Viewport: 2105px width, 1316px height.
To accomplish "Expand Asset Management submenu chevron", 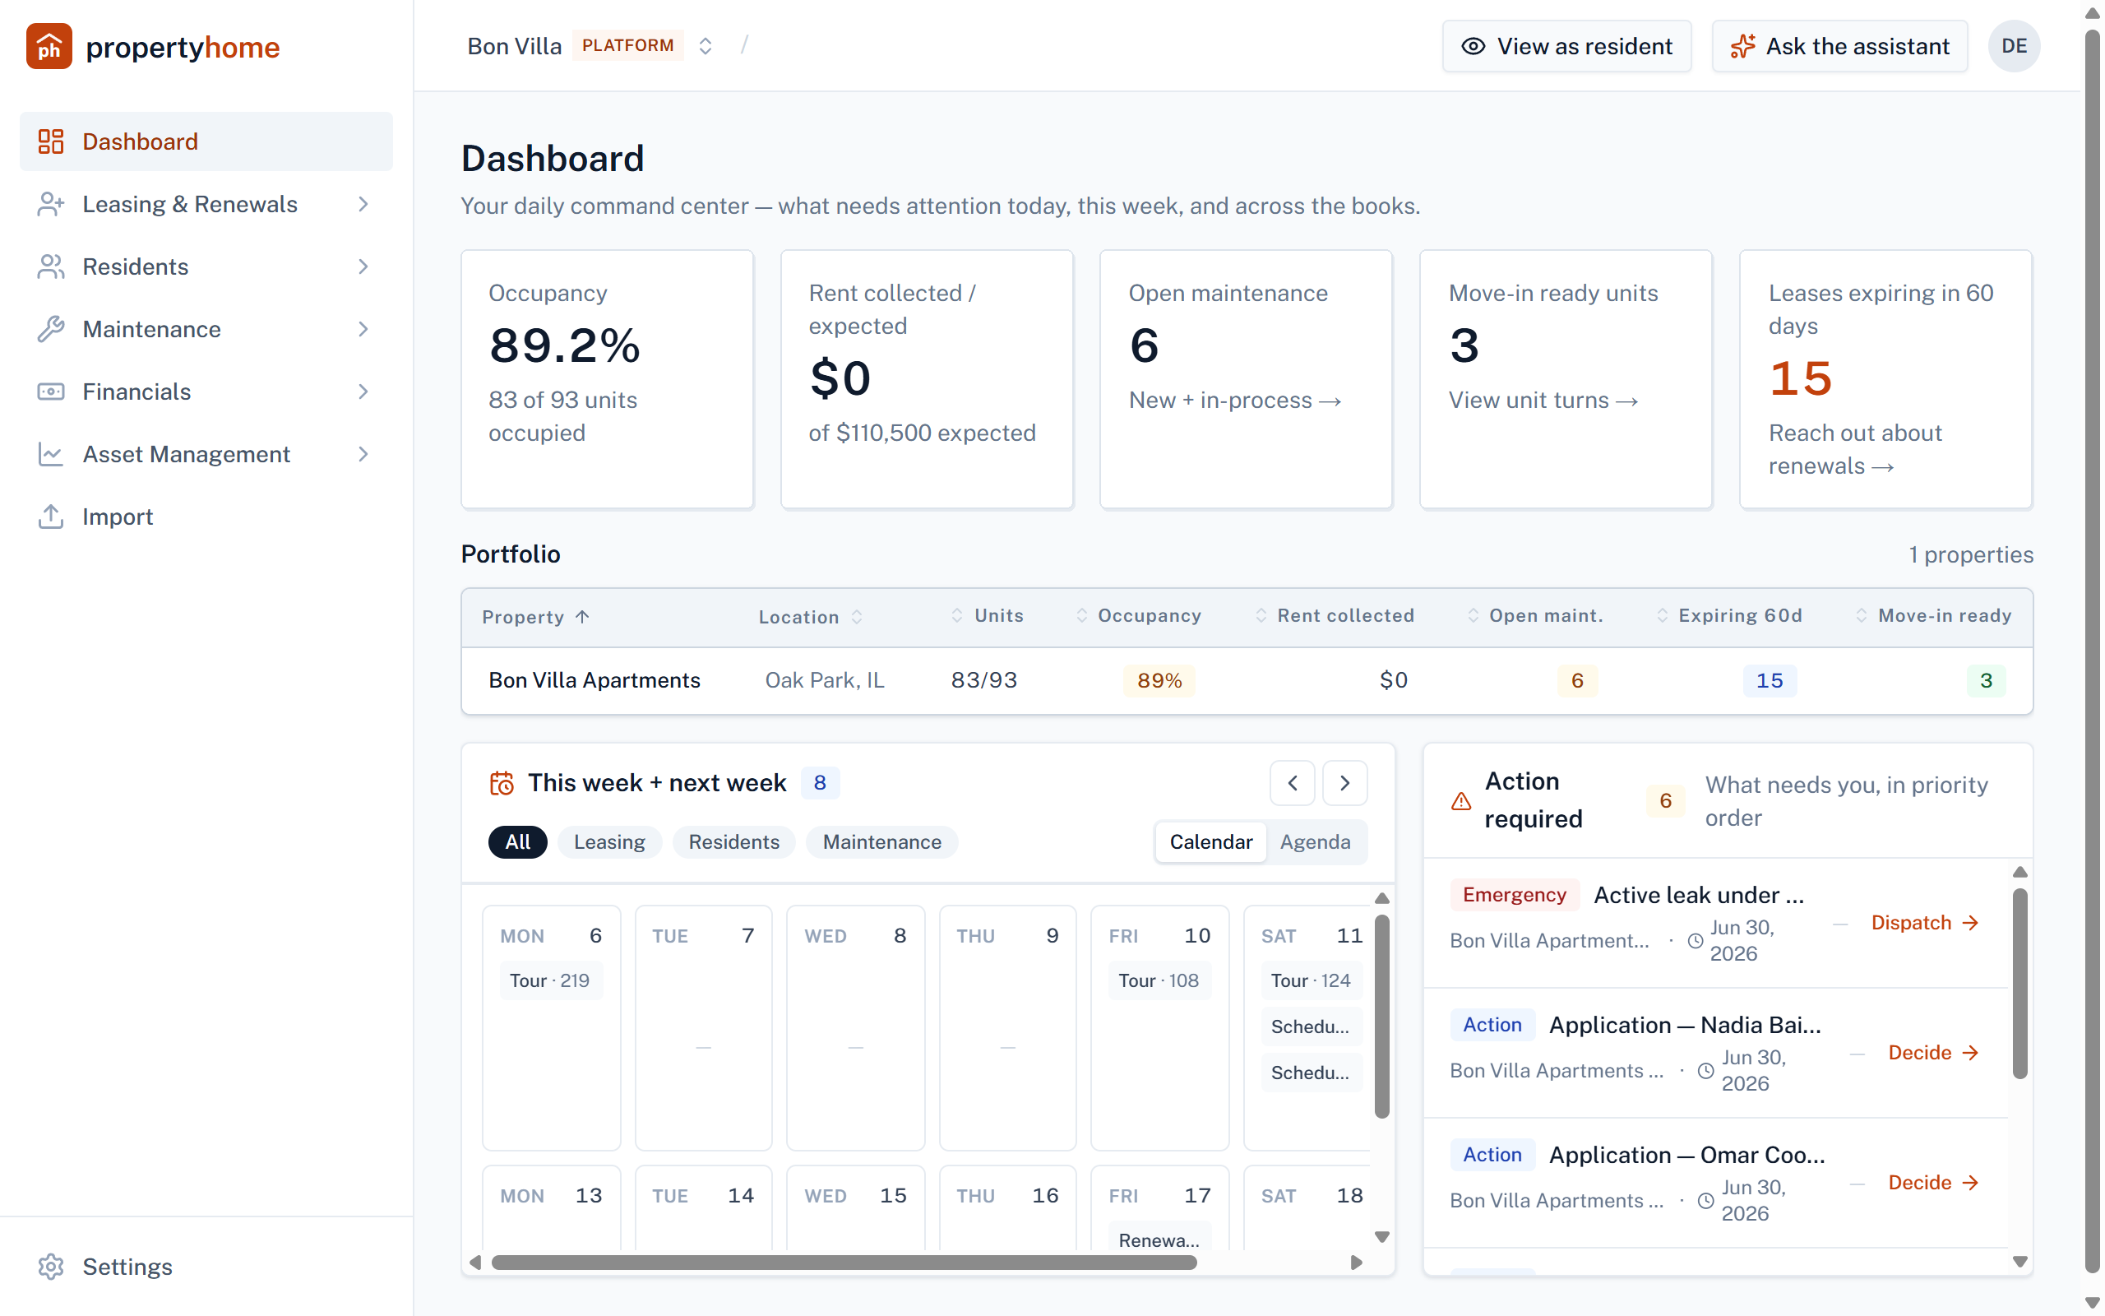I will [x=363, y=454].
